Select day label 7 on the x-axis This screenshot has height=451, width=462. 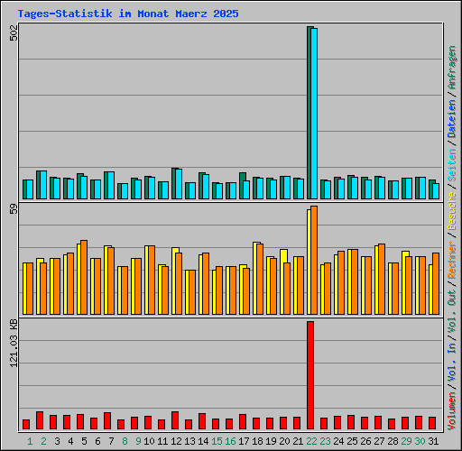(x=111, y=441)
